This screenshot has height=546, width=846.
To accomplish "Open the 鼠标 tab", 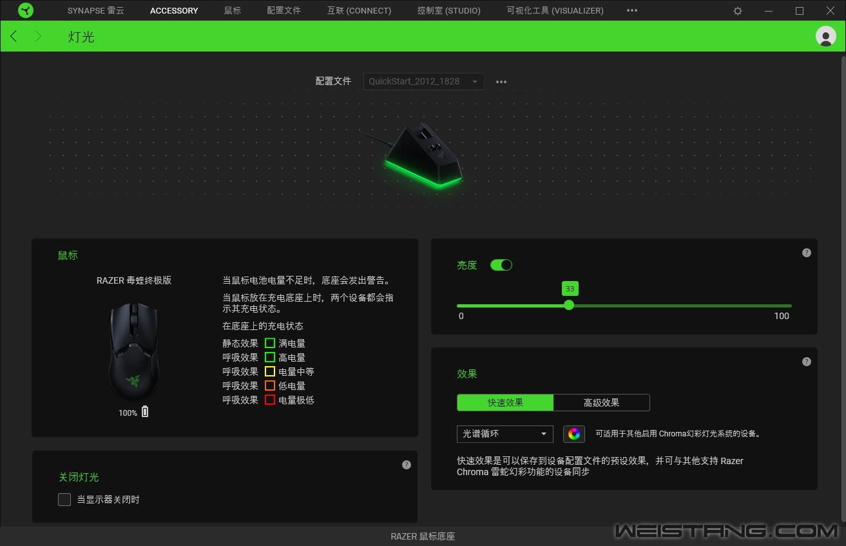I will 233,10.
